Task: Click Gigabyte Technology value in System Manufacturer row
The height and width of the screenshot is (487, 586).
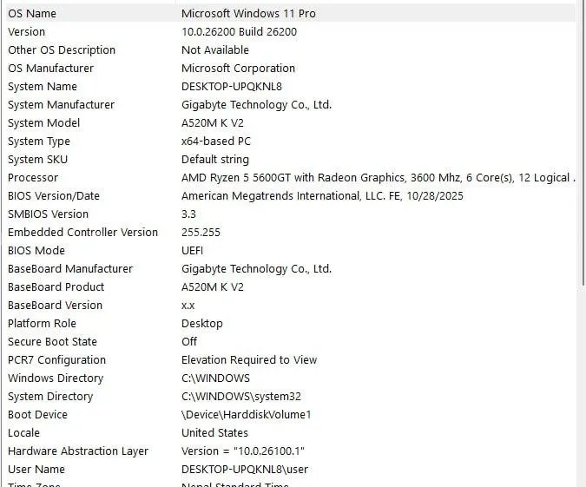Action: point(257,105)
